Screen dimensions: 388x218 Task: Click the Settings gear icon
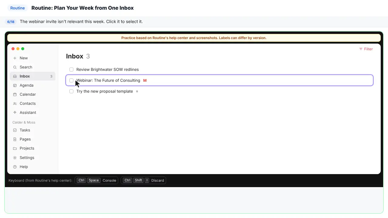click(15, 158)
